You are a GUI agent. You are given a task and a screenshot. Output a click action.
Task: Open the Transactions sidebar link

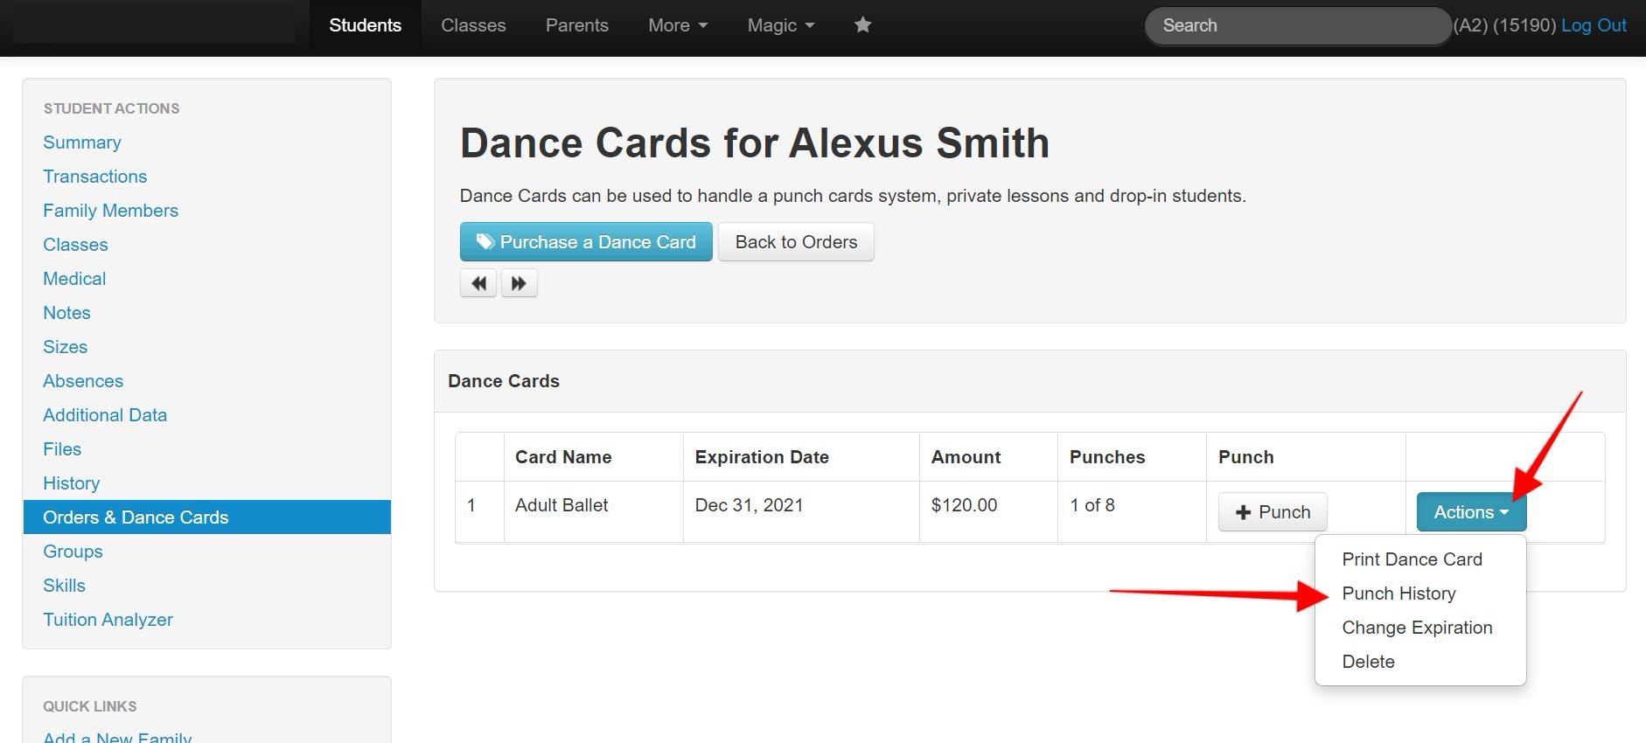(95, 177)
